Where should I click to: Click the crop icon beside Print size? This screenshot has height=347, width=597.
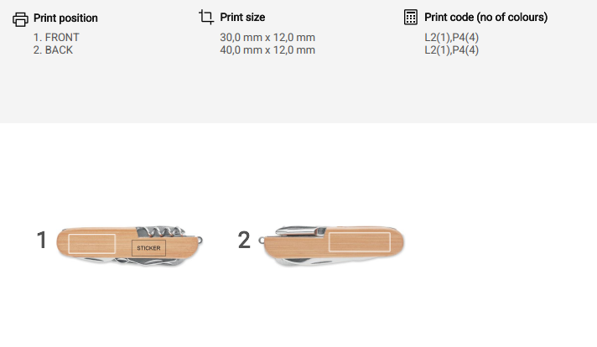(x=206, y=17)
